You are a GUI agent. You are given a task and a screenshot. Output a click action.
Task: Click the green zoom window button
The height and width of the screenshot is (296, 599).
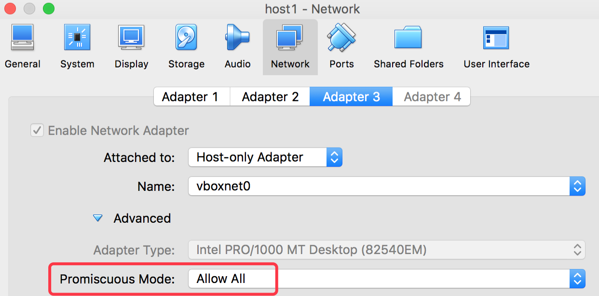coord(48,9)
